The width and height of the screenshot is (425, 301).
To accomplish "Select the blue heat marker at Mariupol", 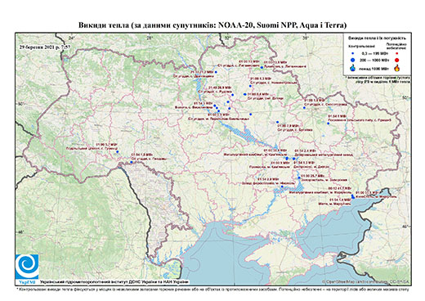I will click(x=353, y=196).
